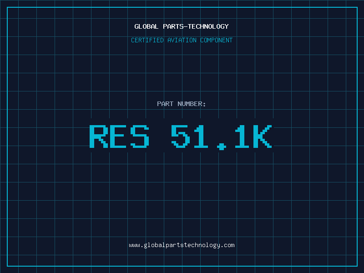Open the www.globalpartstechnology.com link
364x273 pixels.
point(182,245)
